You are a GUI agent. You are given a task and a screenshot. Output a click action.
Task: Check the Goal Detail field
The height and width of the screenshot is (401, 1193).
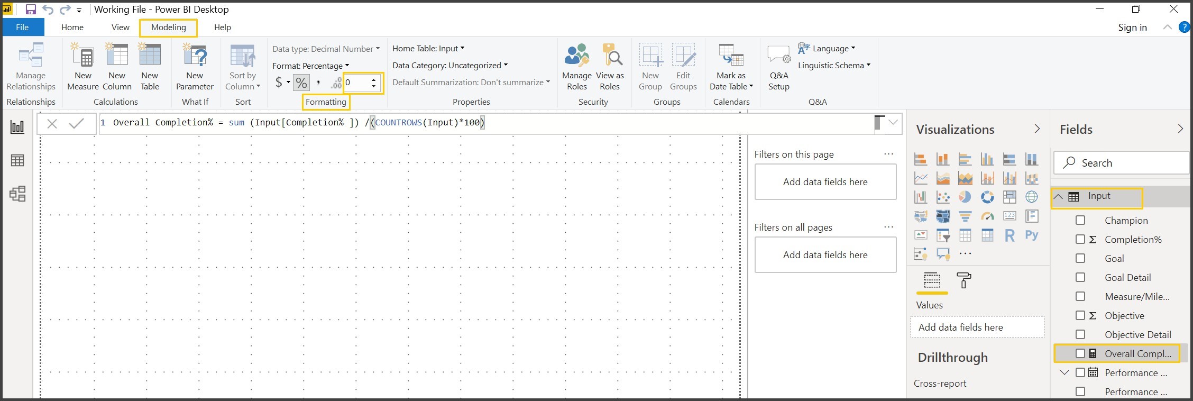coord(1080,277)
